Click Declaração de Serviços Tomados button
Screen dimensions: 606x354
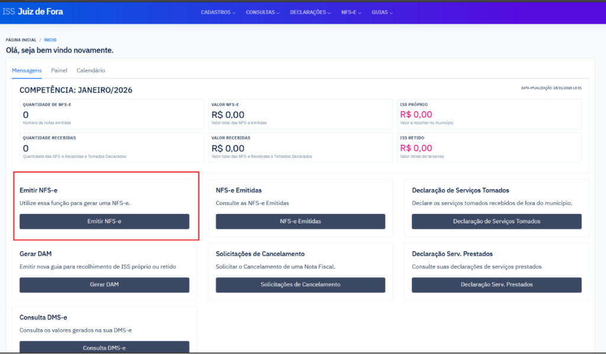(x=496, y=222)
